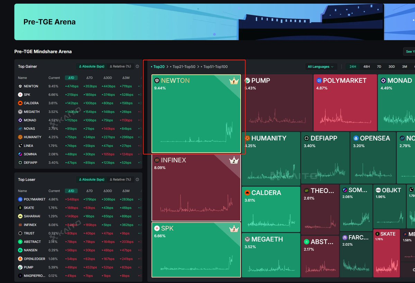Image resolution: width=415 pixels, height=283 pixels.
Task: Sort Top Loser by Δ7D column
Action: pyautogui.click(x=89, y=191)
